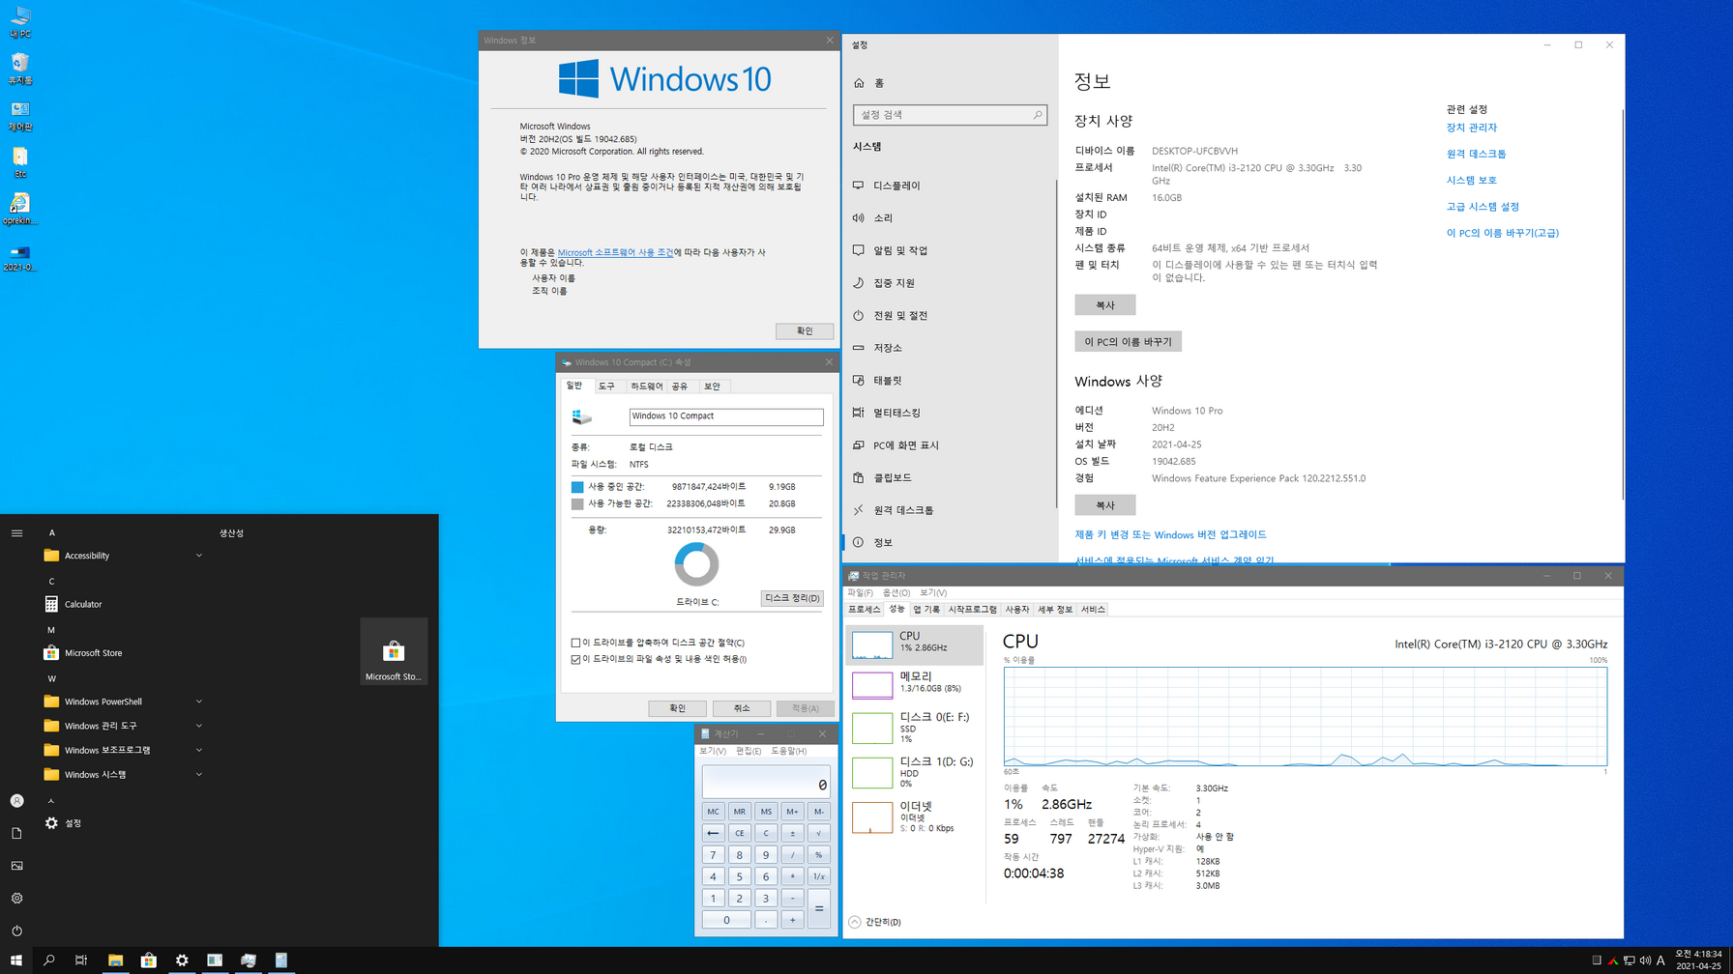Select the Etc folder on the desktop
The image size is (1733, 974).
pyautogui.click(x=20, y=162)
